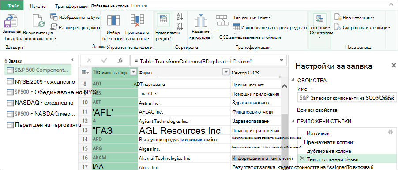Click the Име query name field

click(348, 97)
